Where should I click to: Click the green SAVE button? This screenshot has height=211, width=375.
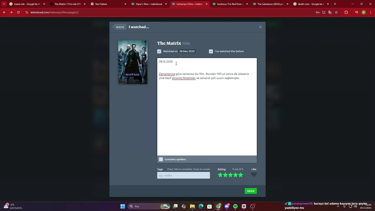tap(251, 191)
